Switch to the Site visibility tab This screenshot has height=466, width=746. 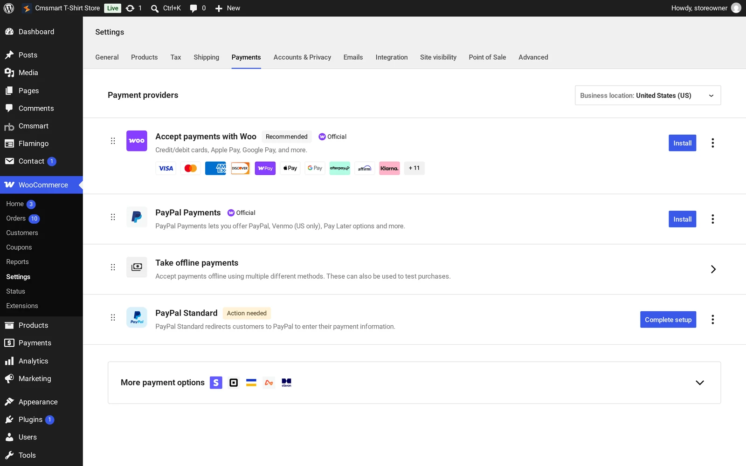[x=438, y=57]
